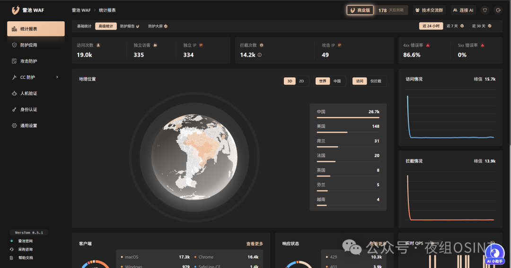The height and width of the screenshot is (268, 511).
Task: Click the warning icon next to 5xx 错误率
Action: [483, 45]
